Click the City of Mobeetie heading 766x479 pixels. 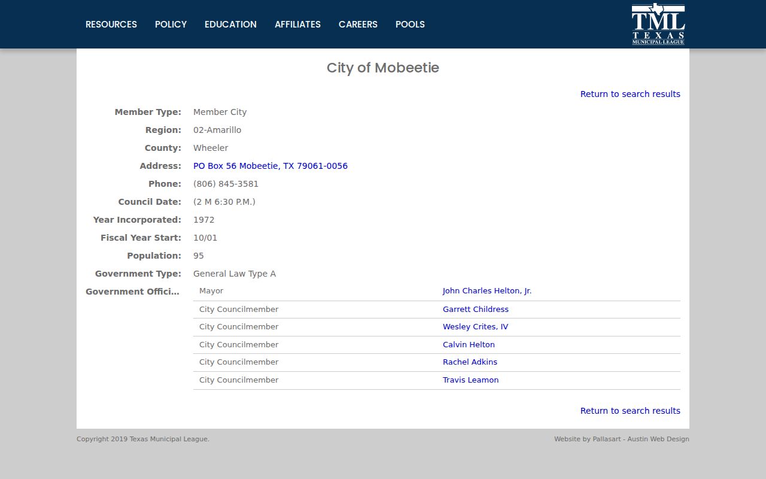click(383, 68)
